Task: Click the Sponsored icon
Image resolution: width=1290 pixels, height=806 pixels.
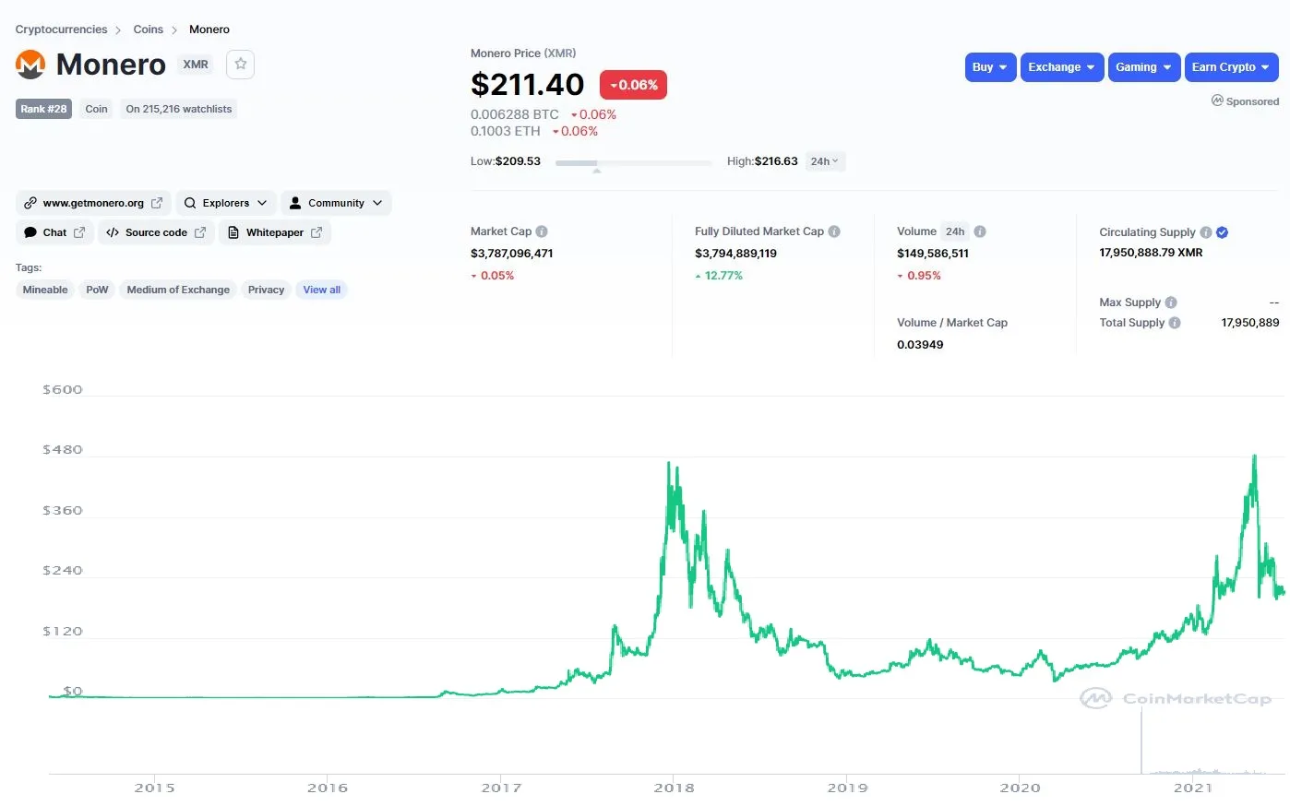Action: 1217,101
